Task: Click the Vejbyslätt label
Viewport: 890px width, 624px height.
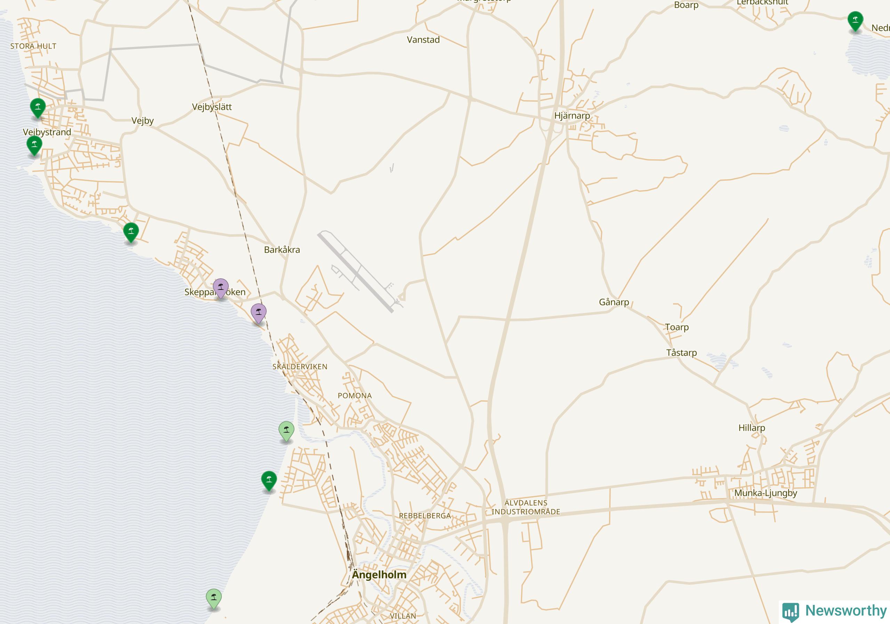Action: pyautogui.click(x=212, y=107)
